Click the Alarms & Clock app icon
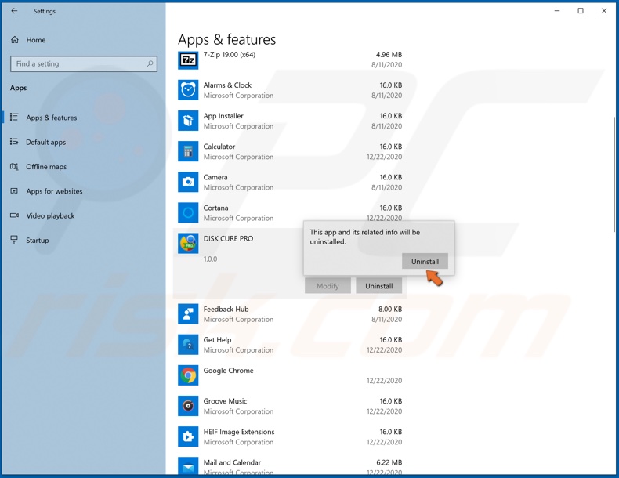The image size is (619, 478). click(x=188, y=90)
